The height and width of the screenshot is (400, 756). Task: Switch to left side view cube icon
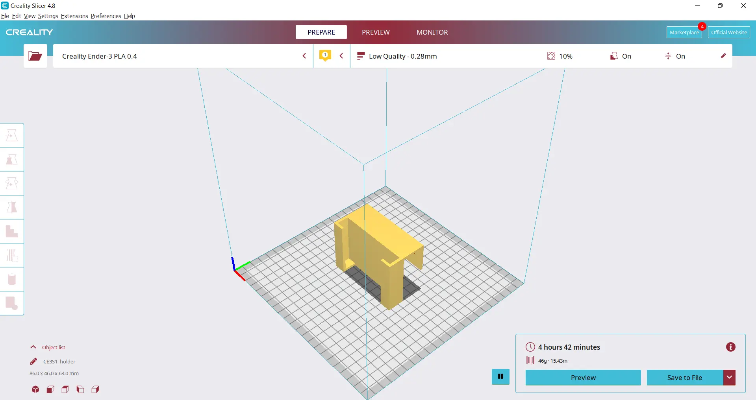click(80, 389)
